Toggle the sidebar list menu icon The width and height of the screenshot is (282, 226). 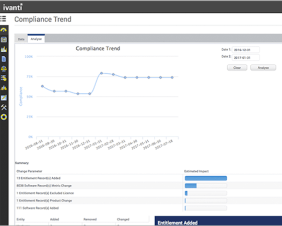pyautogui.click(x=3, y=19)
